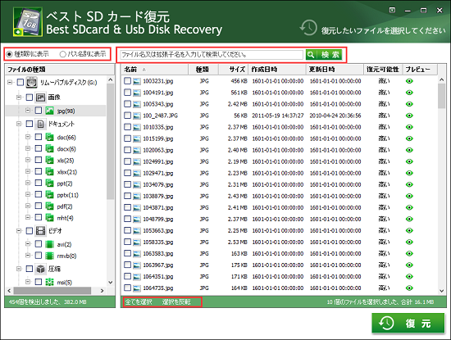Click the avi(2) video file icon
Image resolution: width=451 pixels, height=340 pixels.
(x=49, y=244)
